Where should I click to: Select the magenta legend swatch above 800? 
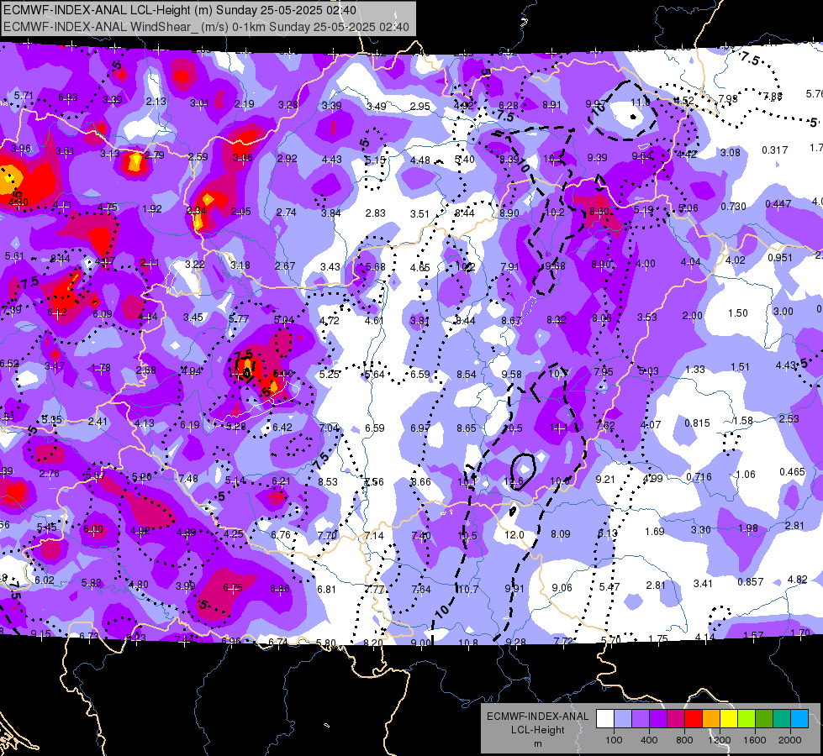676,719
